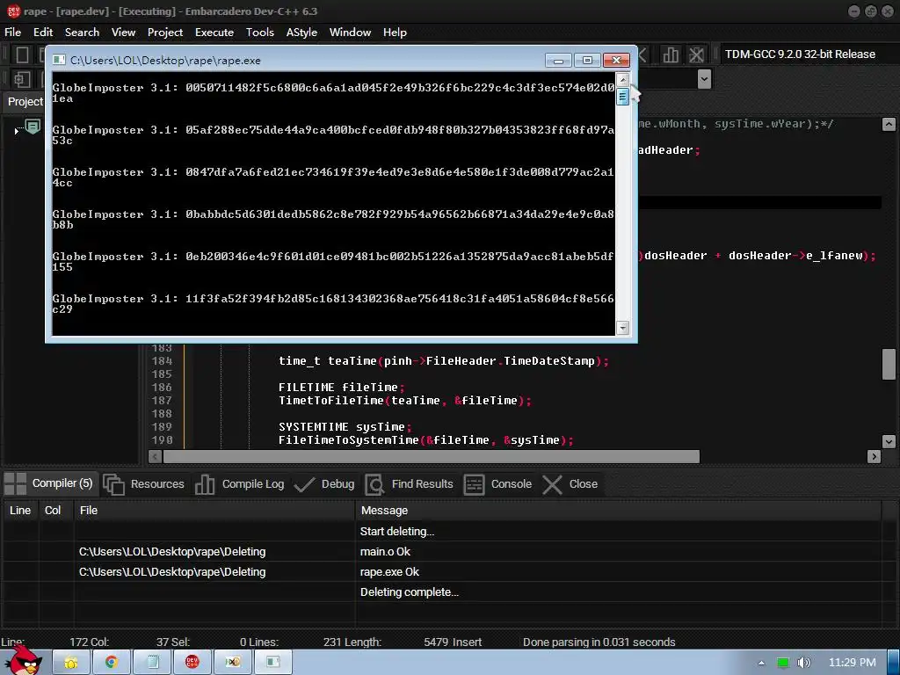Select the 'Start deleting...' message row
The width and height of the screenshot is (900, 675).
(441, 532)
